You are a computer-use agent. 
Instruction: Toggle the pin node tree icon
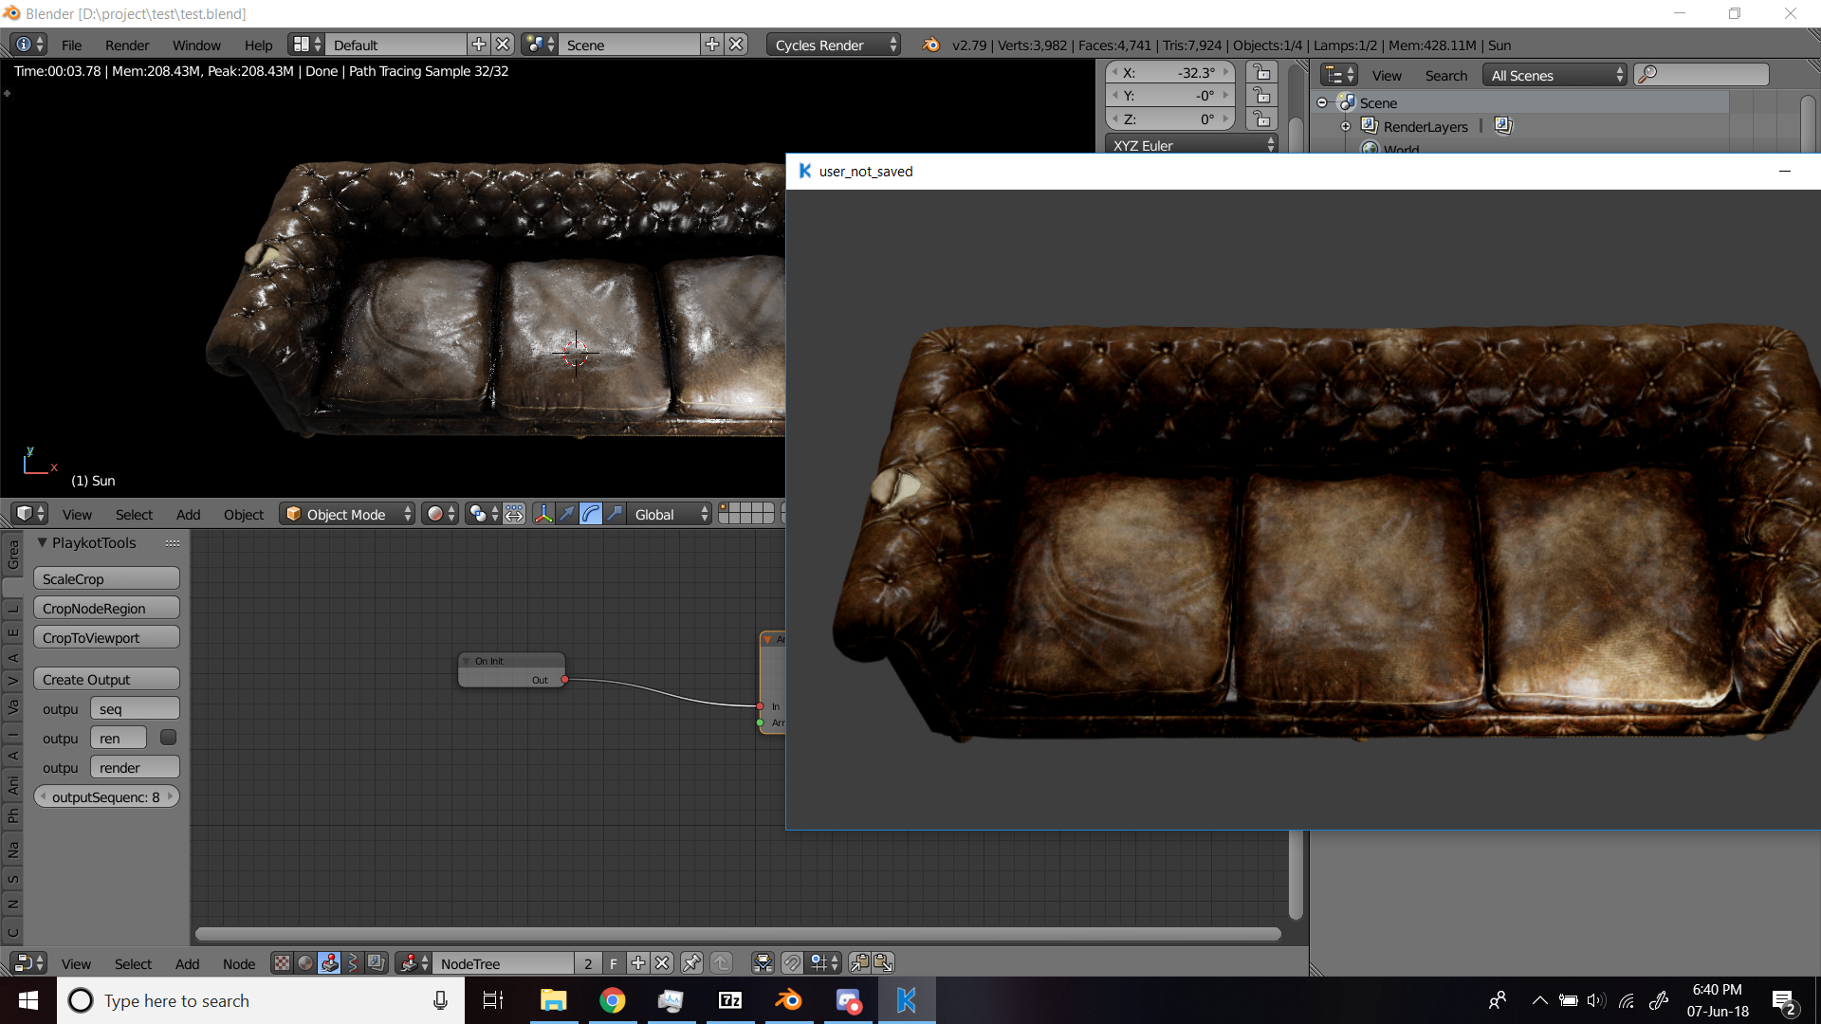pos(691,963)
